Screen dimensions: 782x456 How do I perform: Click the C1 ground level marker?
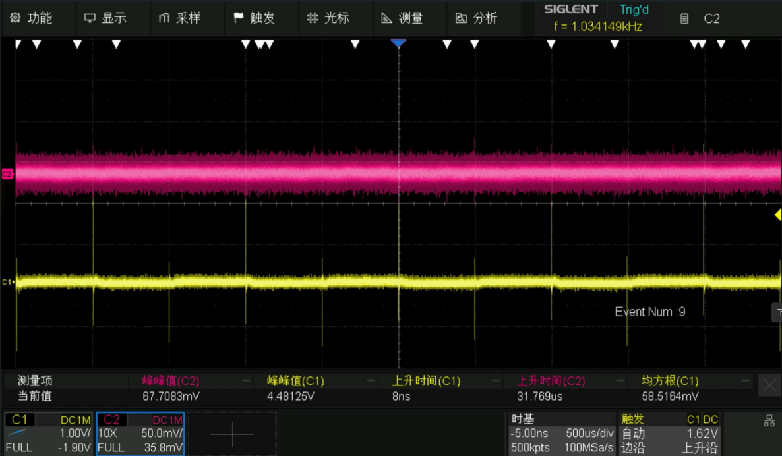pyautogui.click(x=7, y=282)
